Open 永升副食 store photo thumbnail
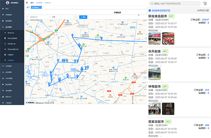The image size is (211, 138). [x=155, y=74]
